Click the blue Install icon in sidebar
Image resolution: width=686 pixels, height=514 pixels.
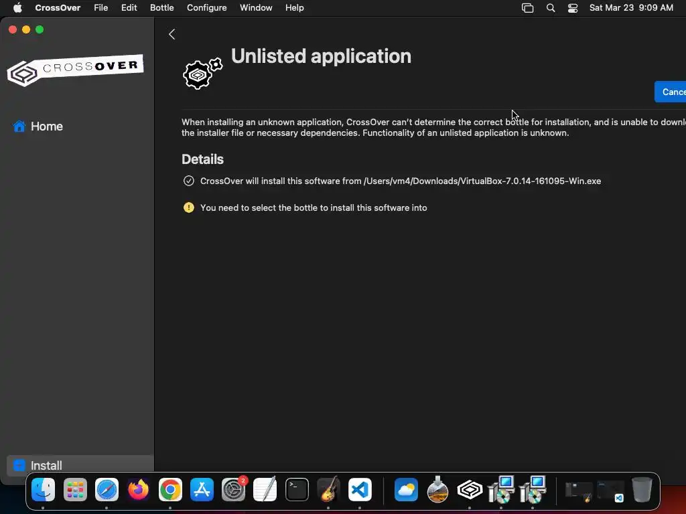(19, 465)
